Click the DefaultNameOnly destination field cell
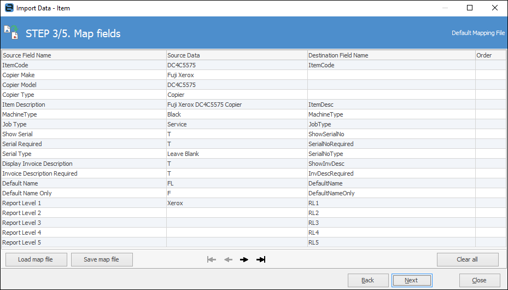The image size is (508, 290). pyautogui.click(x=392, y=193)
